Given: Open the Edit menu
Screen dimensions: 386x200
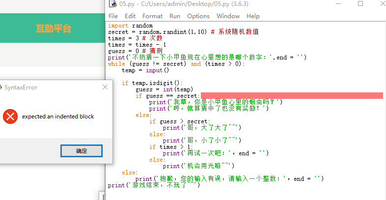Looking at the screenshot, I should (x=129, y=16).
